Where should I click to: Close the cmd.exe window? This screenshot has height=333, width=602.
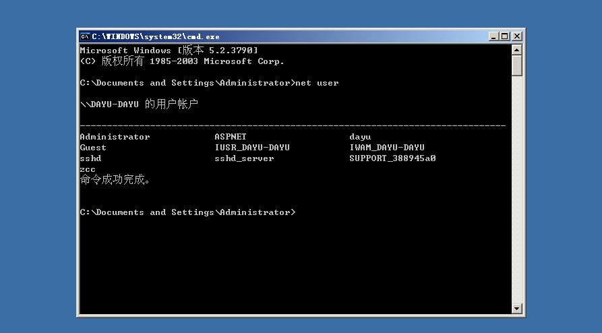pyautogui.click(x=517, y=36)
